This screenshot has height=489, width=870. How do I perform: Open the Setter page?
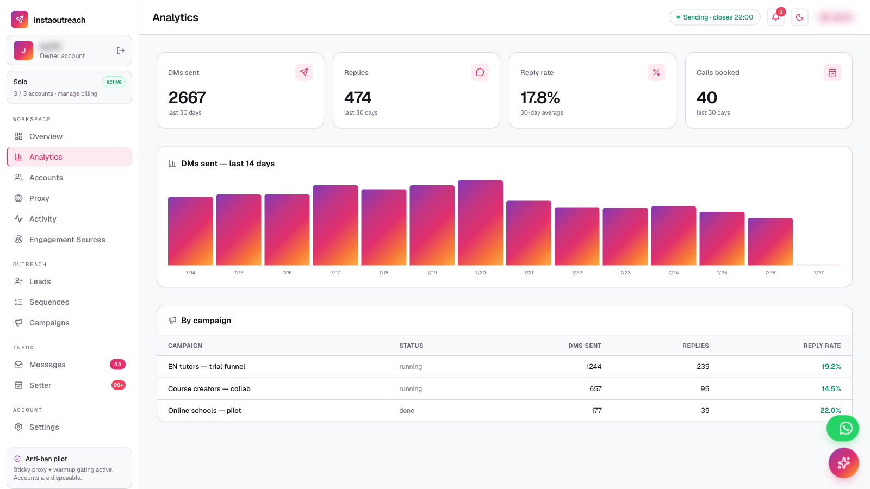click(x=69, y=385)
